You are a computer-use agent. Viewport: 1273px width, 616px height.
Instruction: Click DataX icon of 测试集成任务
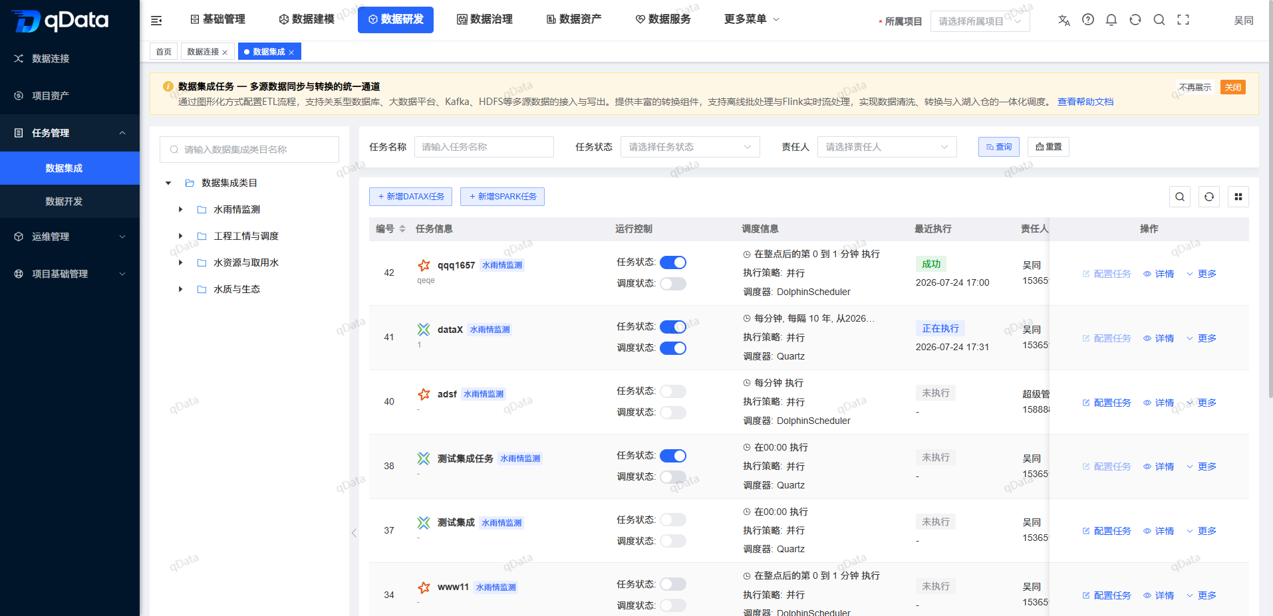coord(424,459)
